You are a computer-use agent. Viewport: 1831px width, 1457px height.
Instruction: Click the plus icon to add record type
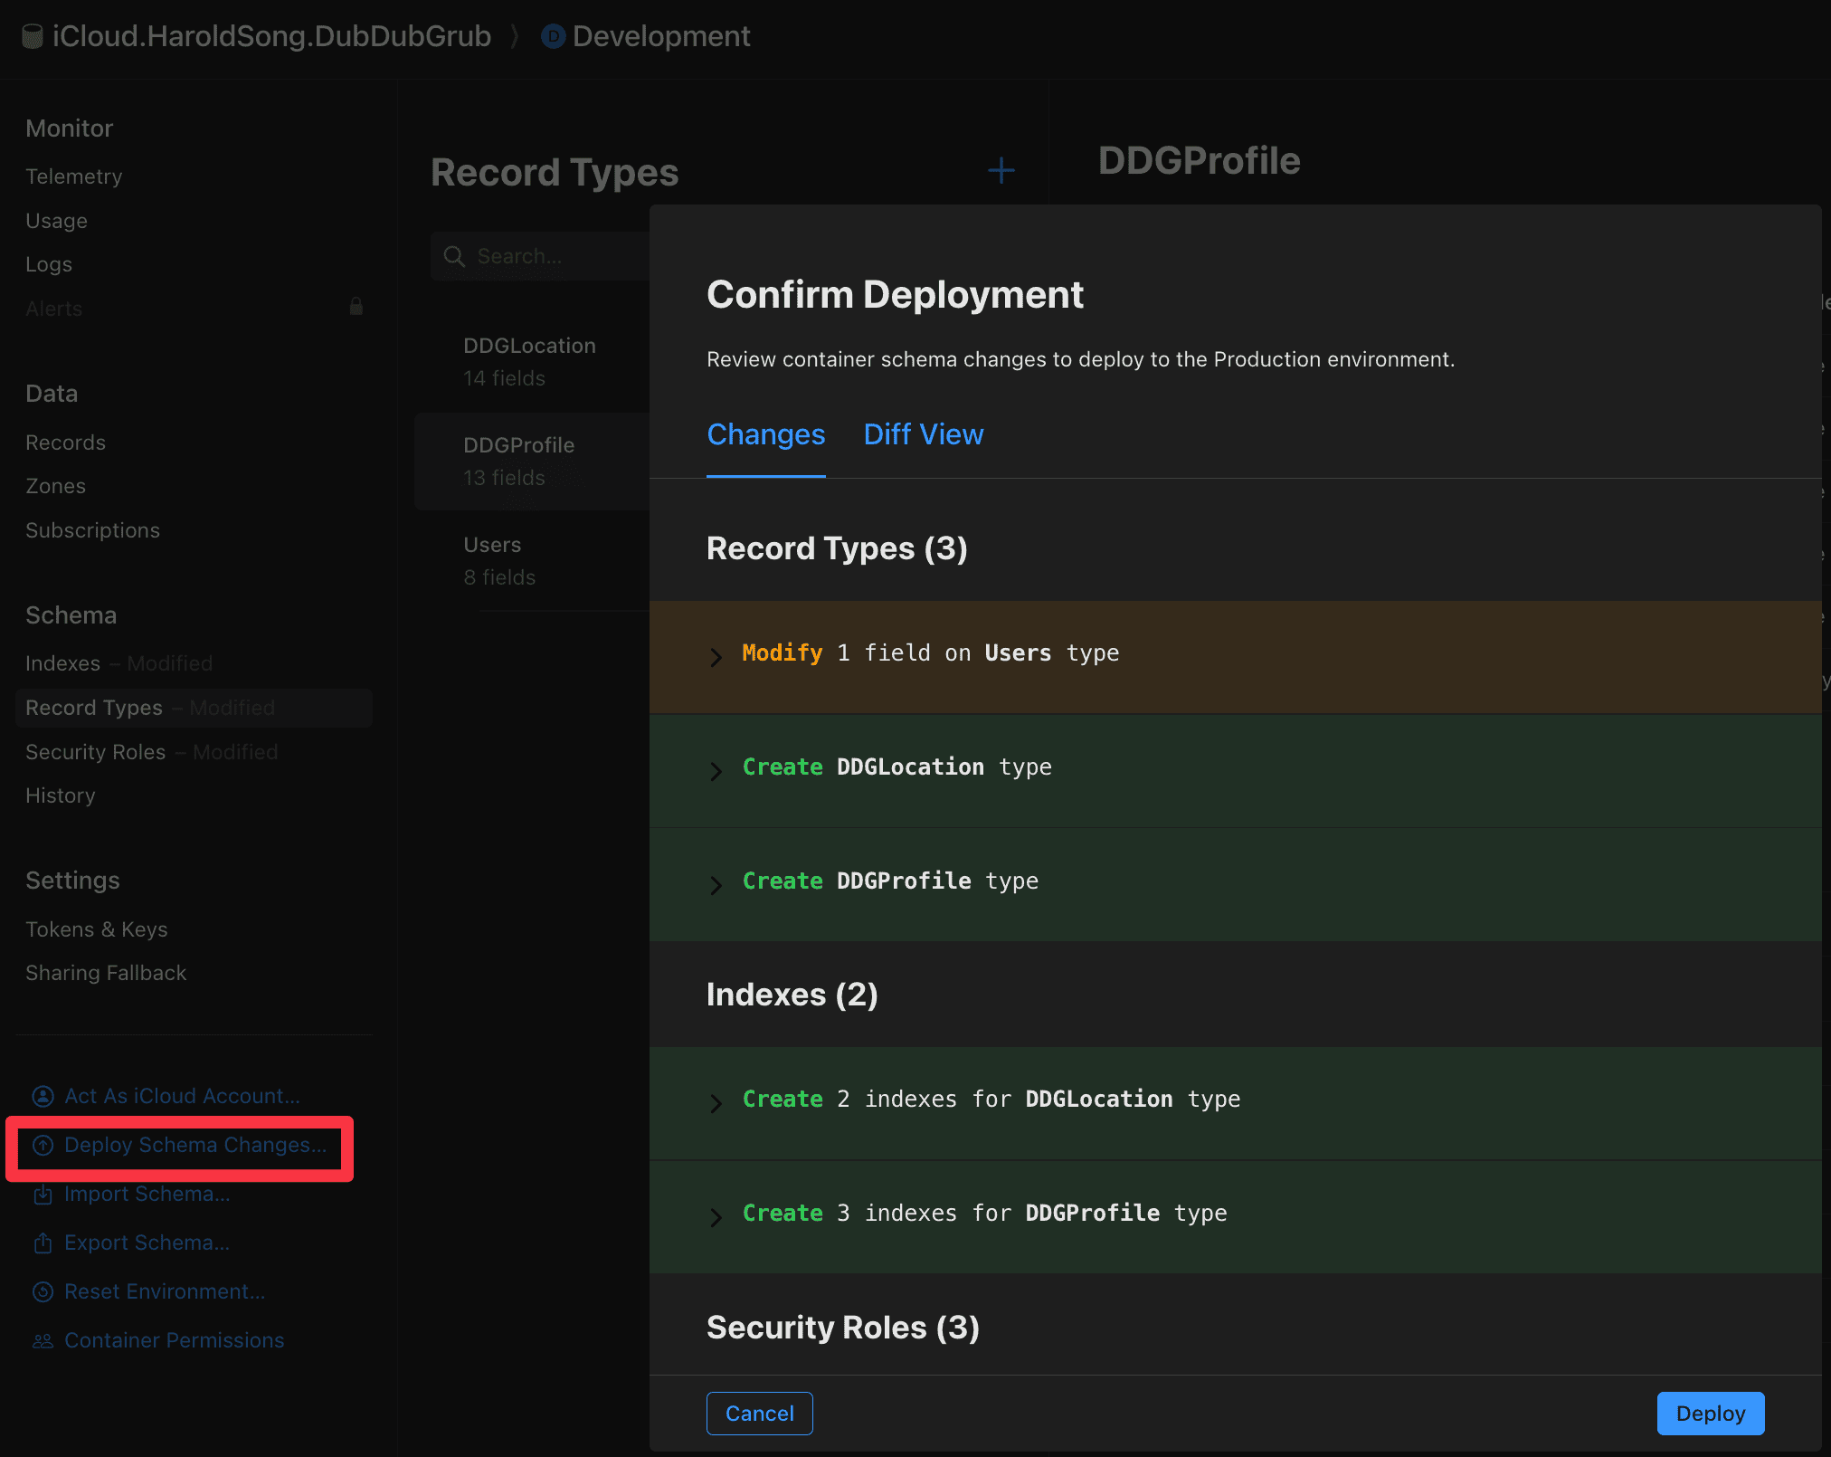(1001, 170)
